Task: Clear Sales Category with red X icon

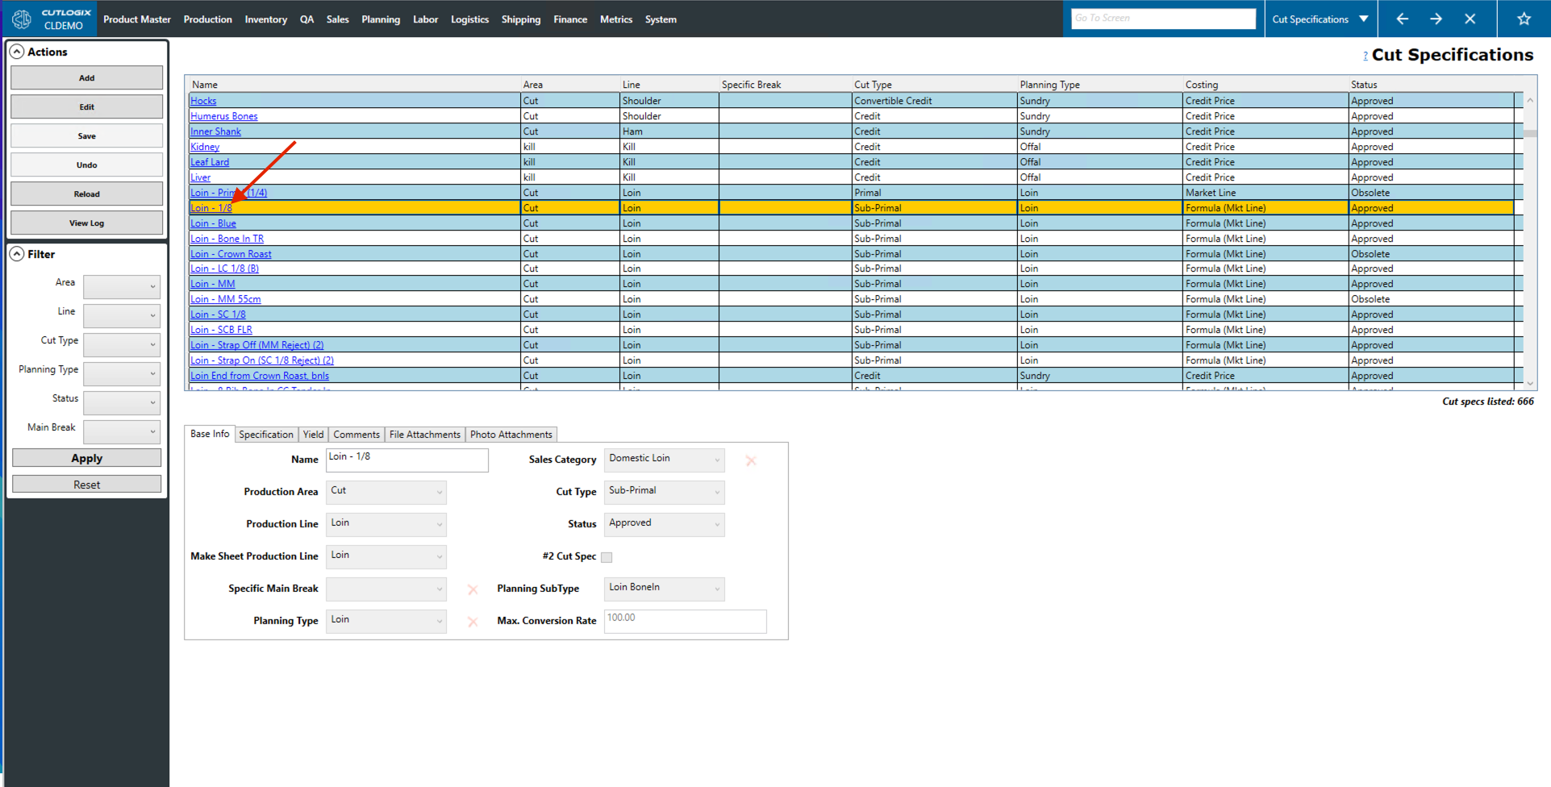Action: (751, 460)
